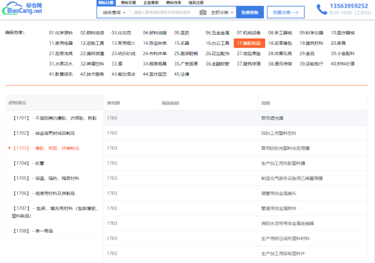Click the 免费查询 search button
The height and width of the screenshot is (263, 375).
point(250,13)
